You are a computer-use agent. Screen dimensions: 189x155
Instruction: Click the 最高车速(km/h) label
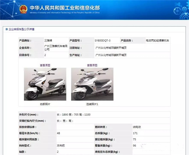(30, 133)
